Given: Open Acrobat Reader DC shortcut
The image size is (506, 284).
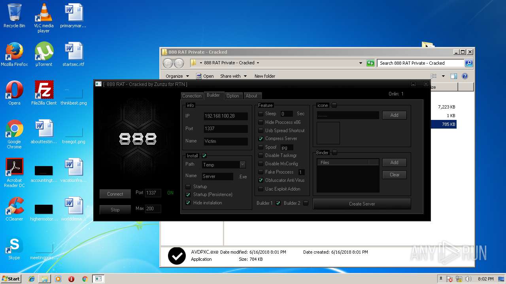Looking at the screenshot, I should coord(14,173).
